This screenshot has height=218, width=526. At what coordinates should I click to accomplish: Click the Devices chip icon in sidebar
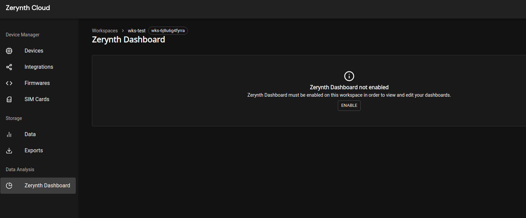(x=9, y=51)
